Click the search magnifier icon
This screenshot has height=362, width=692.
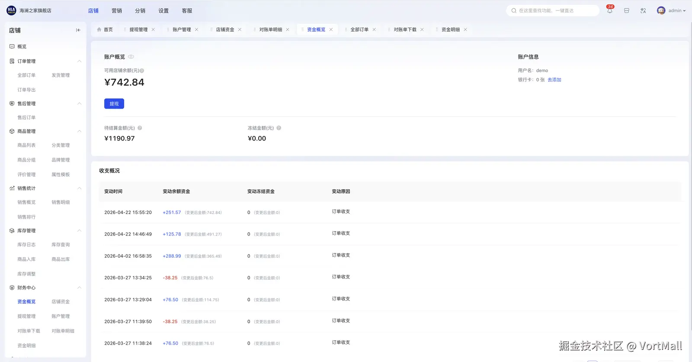click(x=514, y=11)
